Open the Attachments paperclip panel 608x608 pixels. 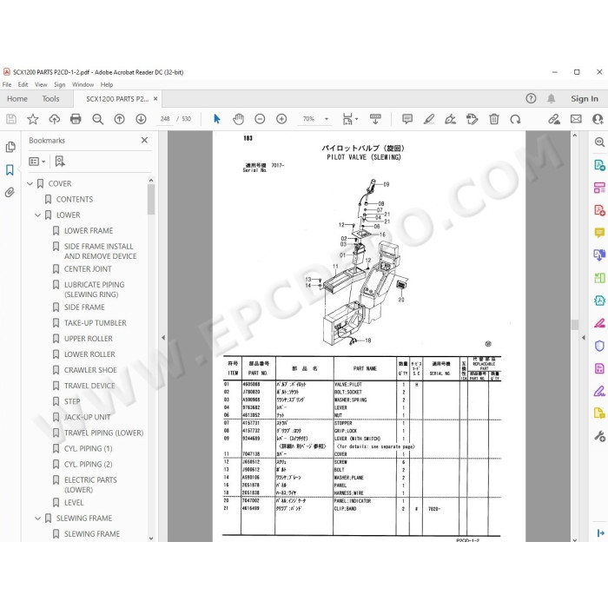click(10, 192)
